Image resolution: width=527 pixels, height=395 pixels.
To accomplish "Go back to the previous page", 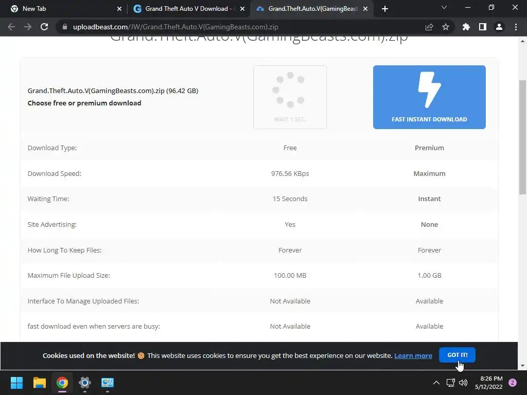I will [11, 27].
